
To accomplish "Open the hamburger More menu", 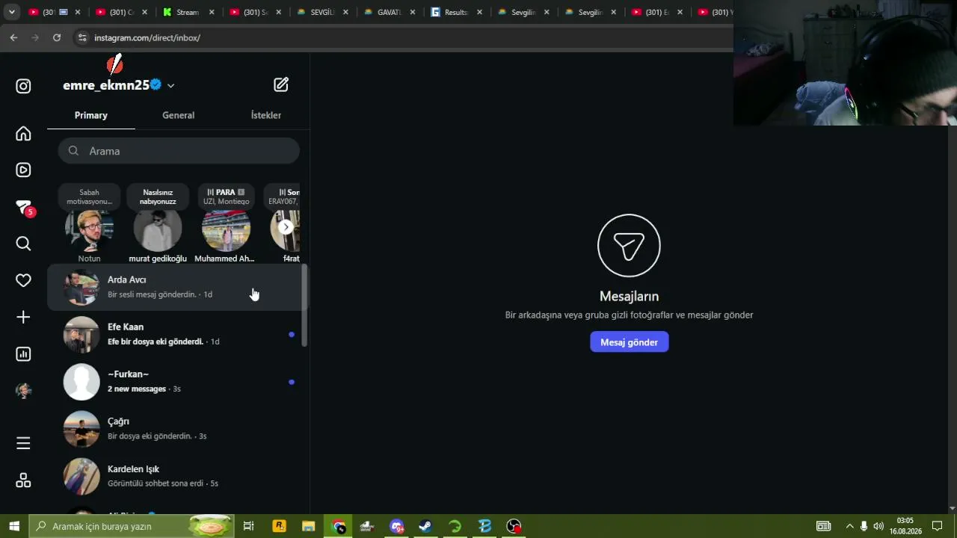I will 23,443.
